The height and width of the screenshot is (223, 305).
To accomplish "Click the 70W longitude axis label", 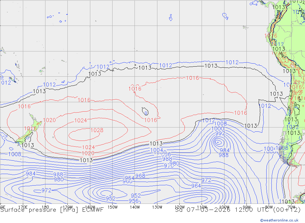I will tap(291, 207).
